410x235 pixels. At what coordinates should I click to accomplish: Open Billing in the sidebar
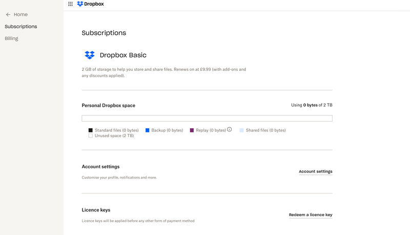pos(11,38)
